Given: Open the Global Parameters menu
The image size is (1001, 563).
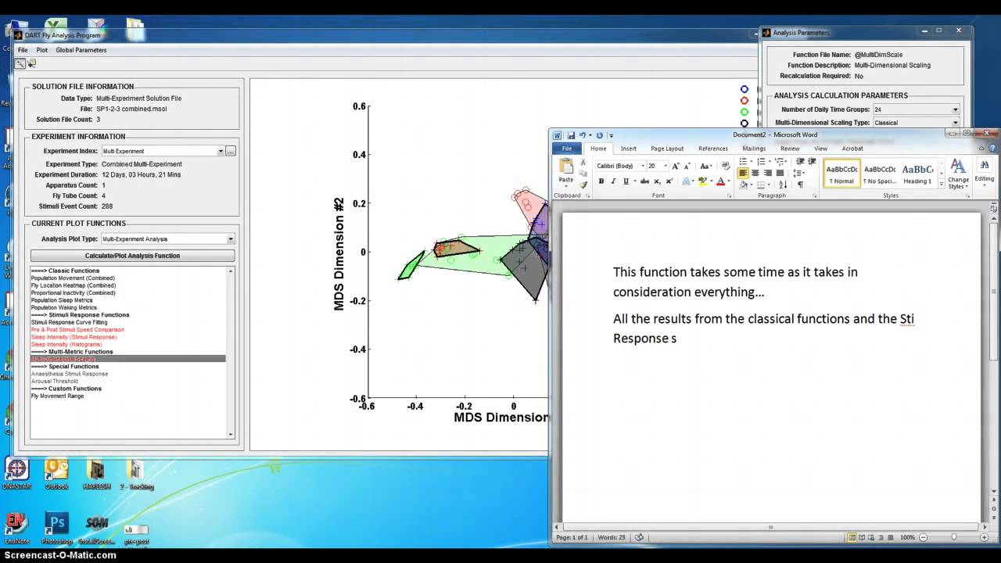Looking at the screenshot, I should pos(81,50).
